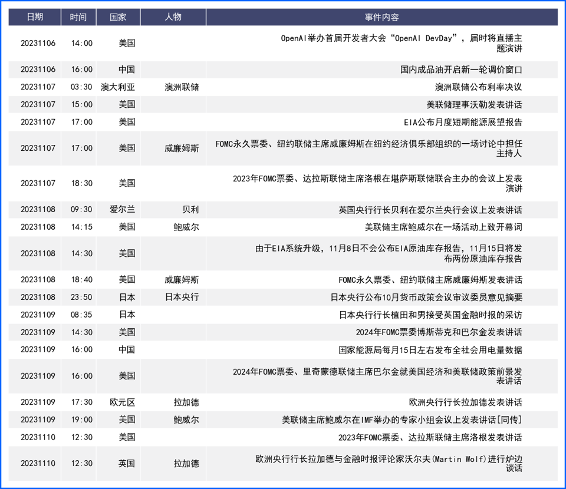Select the EIA系统升级 event text
The height and width of the screenshot is (489, 566).
tap(389, 253)
